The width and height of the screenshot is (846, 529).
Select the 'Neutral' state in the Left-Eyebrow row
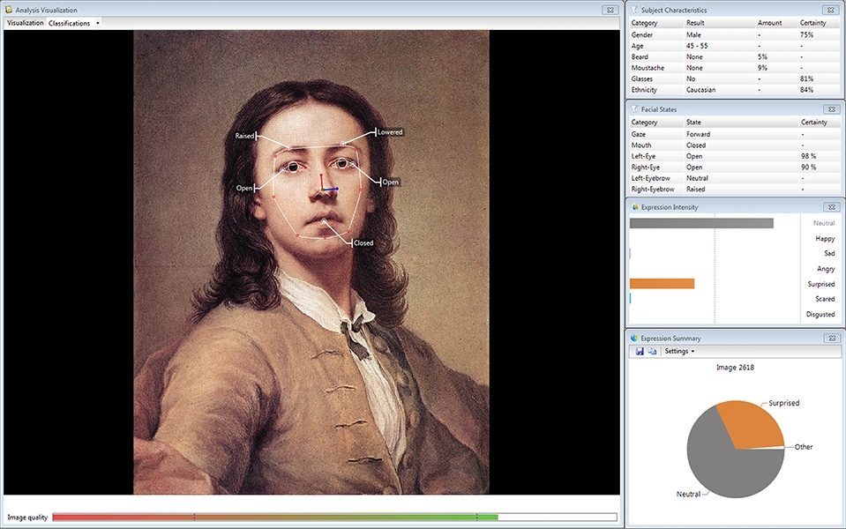click(697, 178)
